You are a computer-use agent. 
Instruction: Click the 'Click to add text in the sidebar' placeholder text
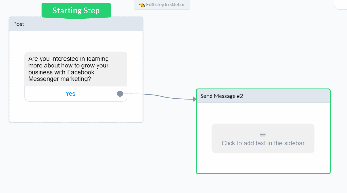pos(263,143)
